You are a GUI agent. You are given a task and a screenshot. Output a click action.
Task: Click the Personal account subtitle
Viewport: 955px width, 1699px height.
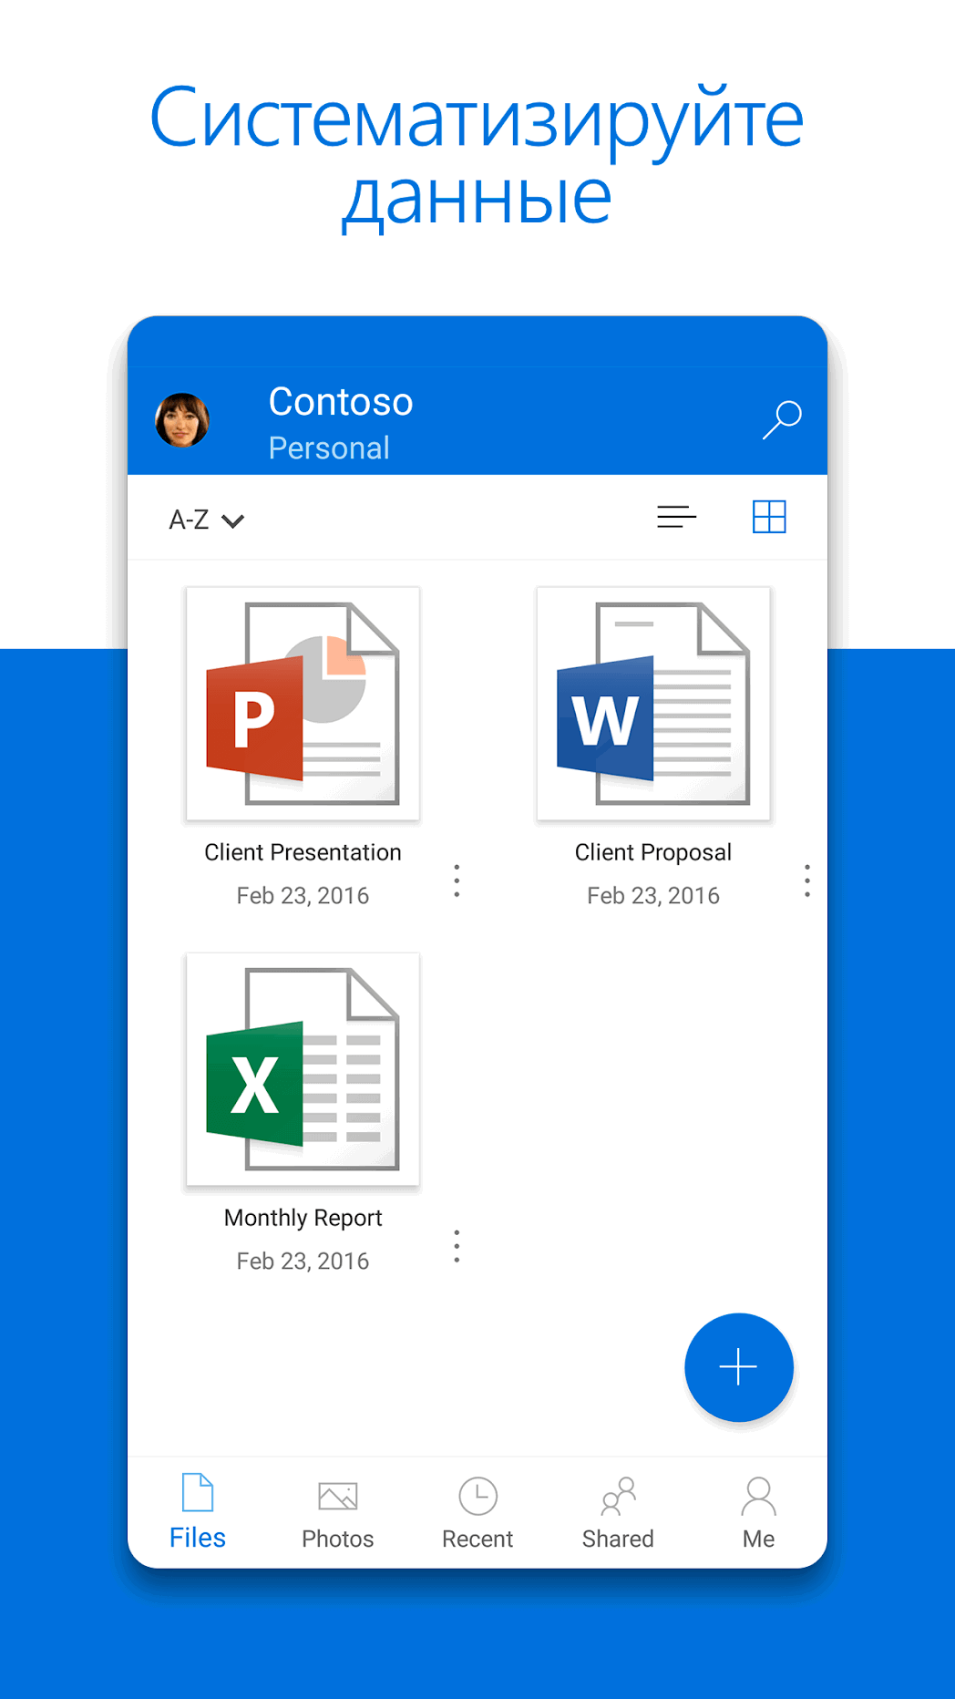point(329,448)
